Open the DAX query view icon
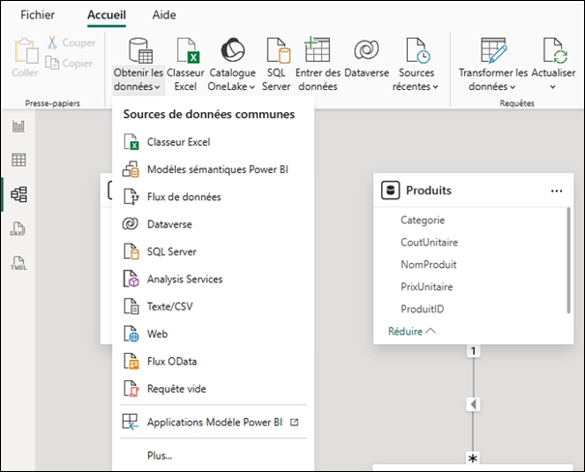585x472 pixels. [18, 229]
